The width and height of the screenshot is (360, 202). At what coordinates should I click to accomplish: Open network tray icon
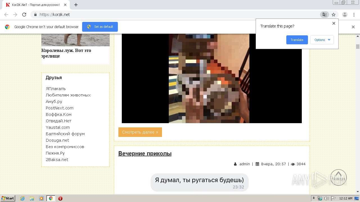320,198
